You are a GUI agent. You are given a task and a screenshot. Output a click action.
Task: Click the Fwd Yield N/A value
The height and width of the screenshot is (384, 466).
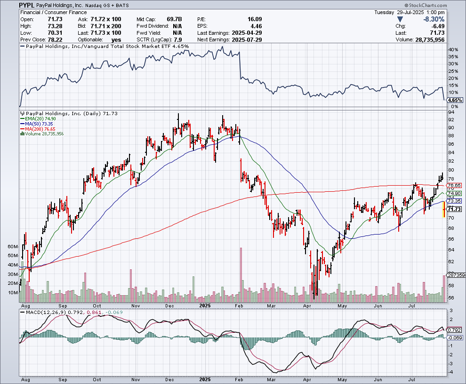pyautogui.click(x=177, y=33)
